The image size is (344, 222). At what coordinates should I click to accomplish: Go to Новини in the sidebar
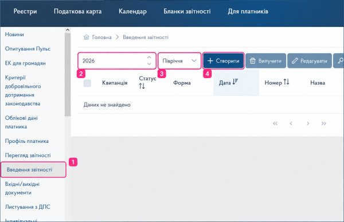(14, 34)
